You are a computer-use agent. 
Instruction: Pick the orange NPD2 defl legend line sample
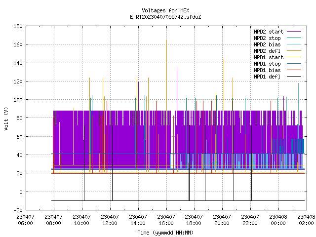tap(294, 51)
